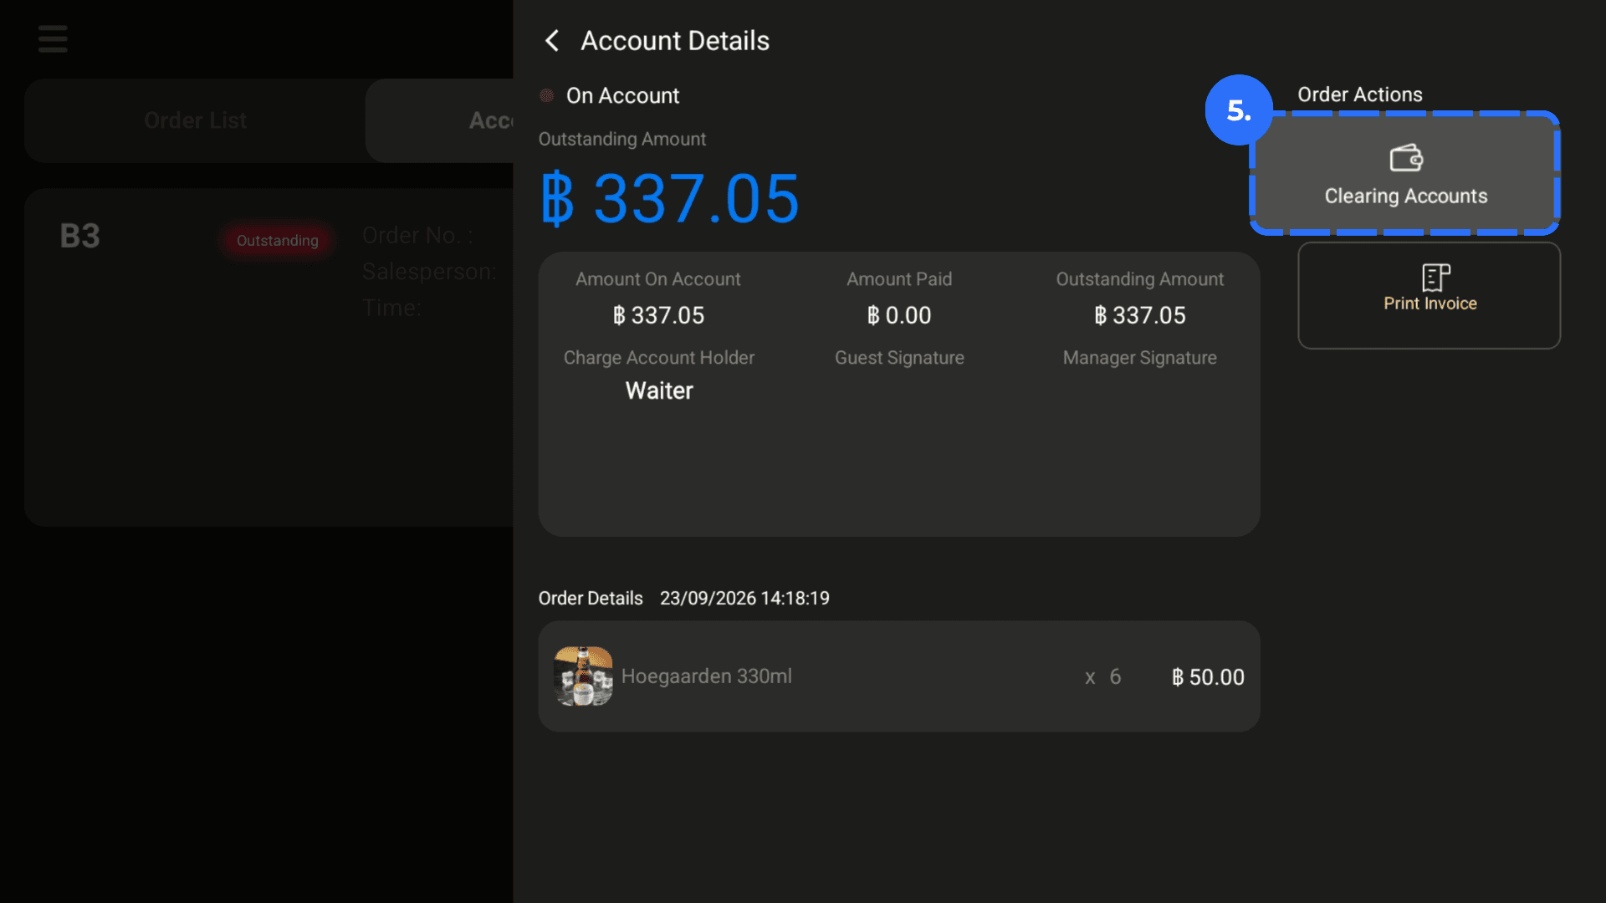1606x903 pixels.
Task: Click the On Account status text
Action: click(622, 96)
